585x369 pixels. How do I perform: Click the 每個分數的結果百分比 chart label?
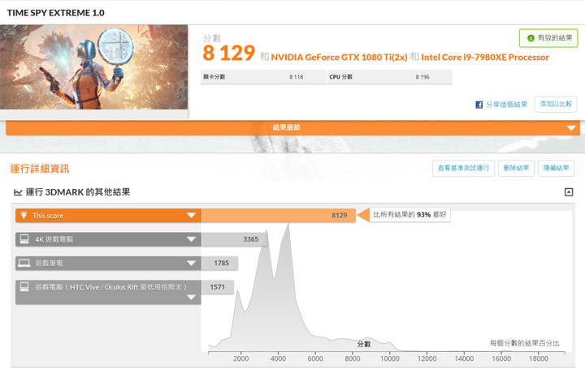pos(525,343)
